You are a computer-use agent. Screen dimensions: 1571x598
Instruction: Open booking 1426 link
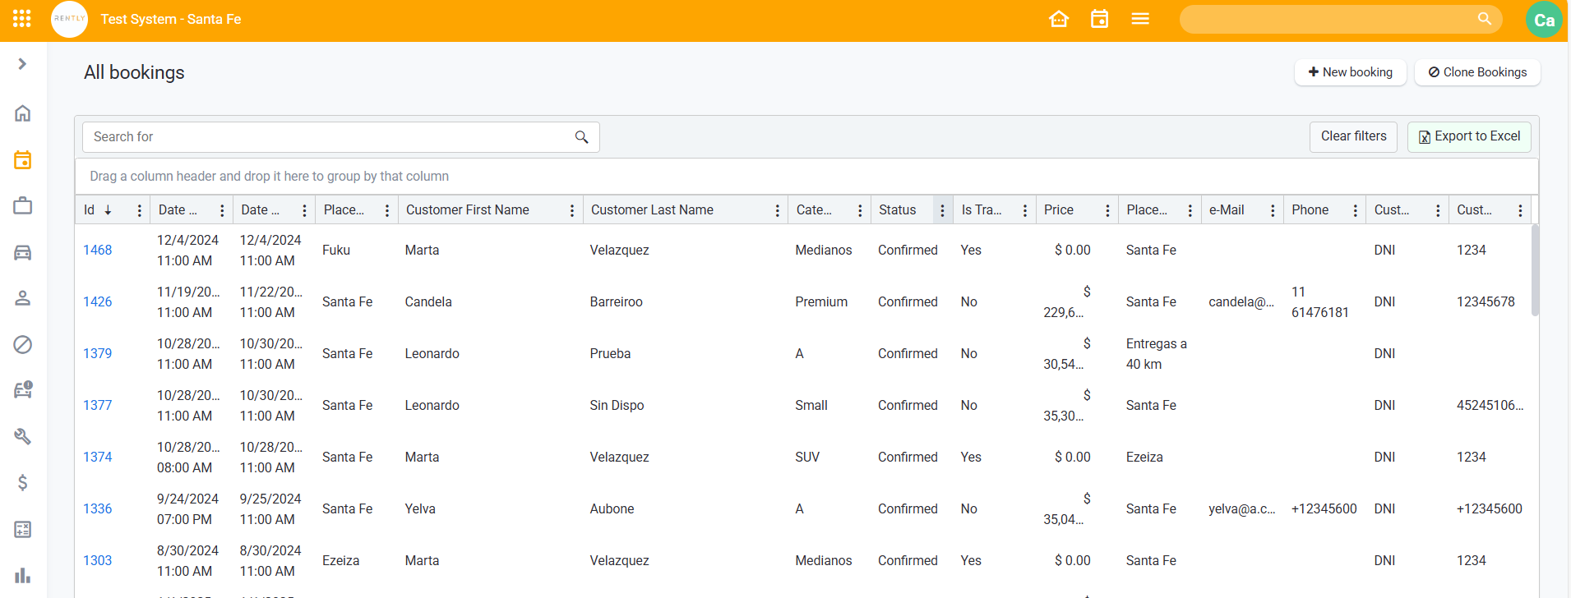point(97,301)
